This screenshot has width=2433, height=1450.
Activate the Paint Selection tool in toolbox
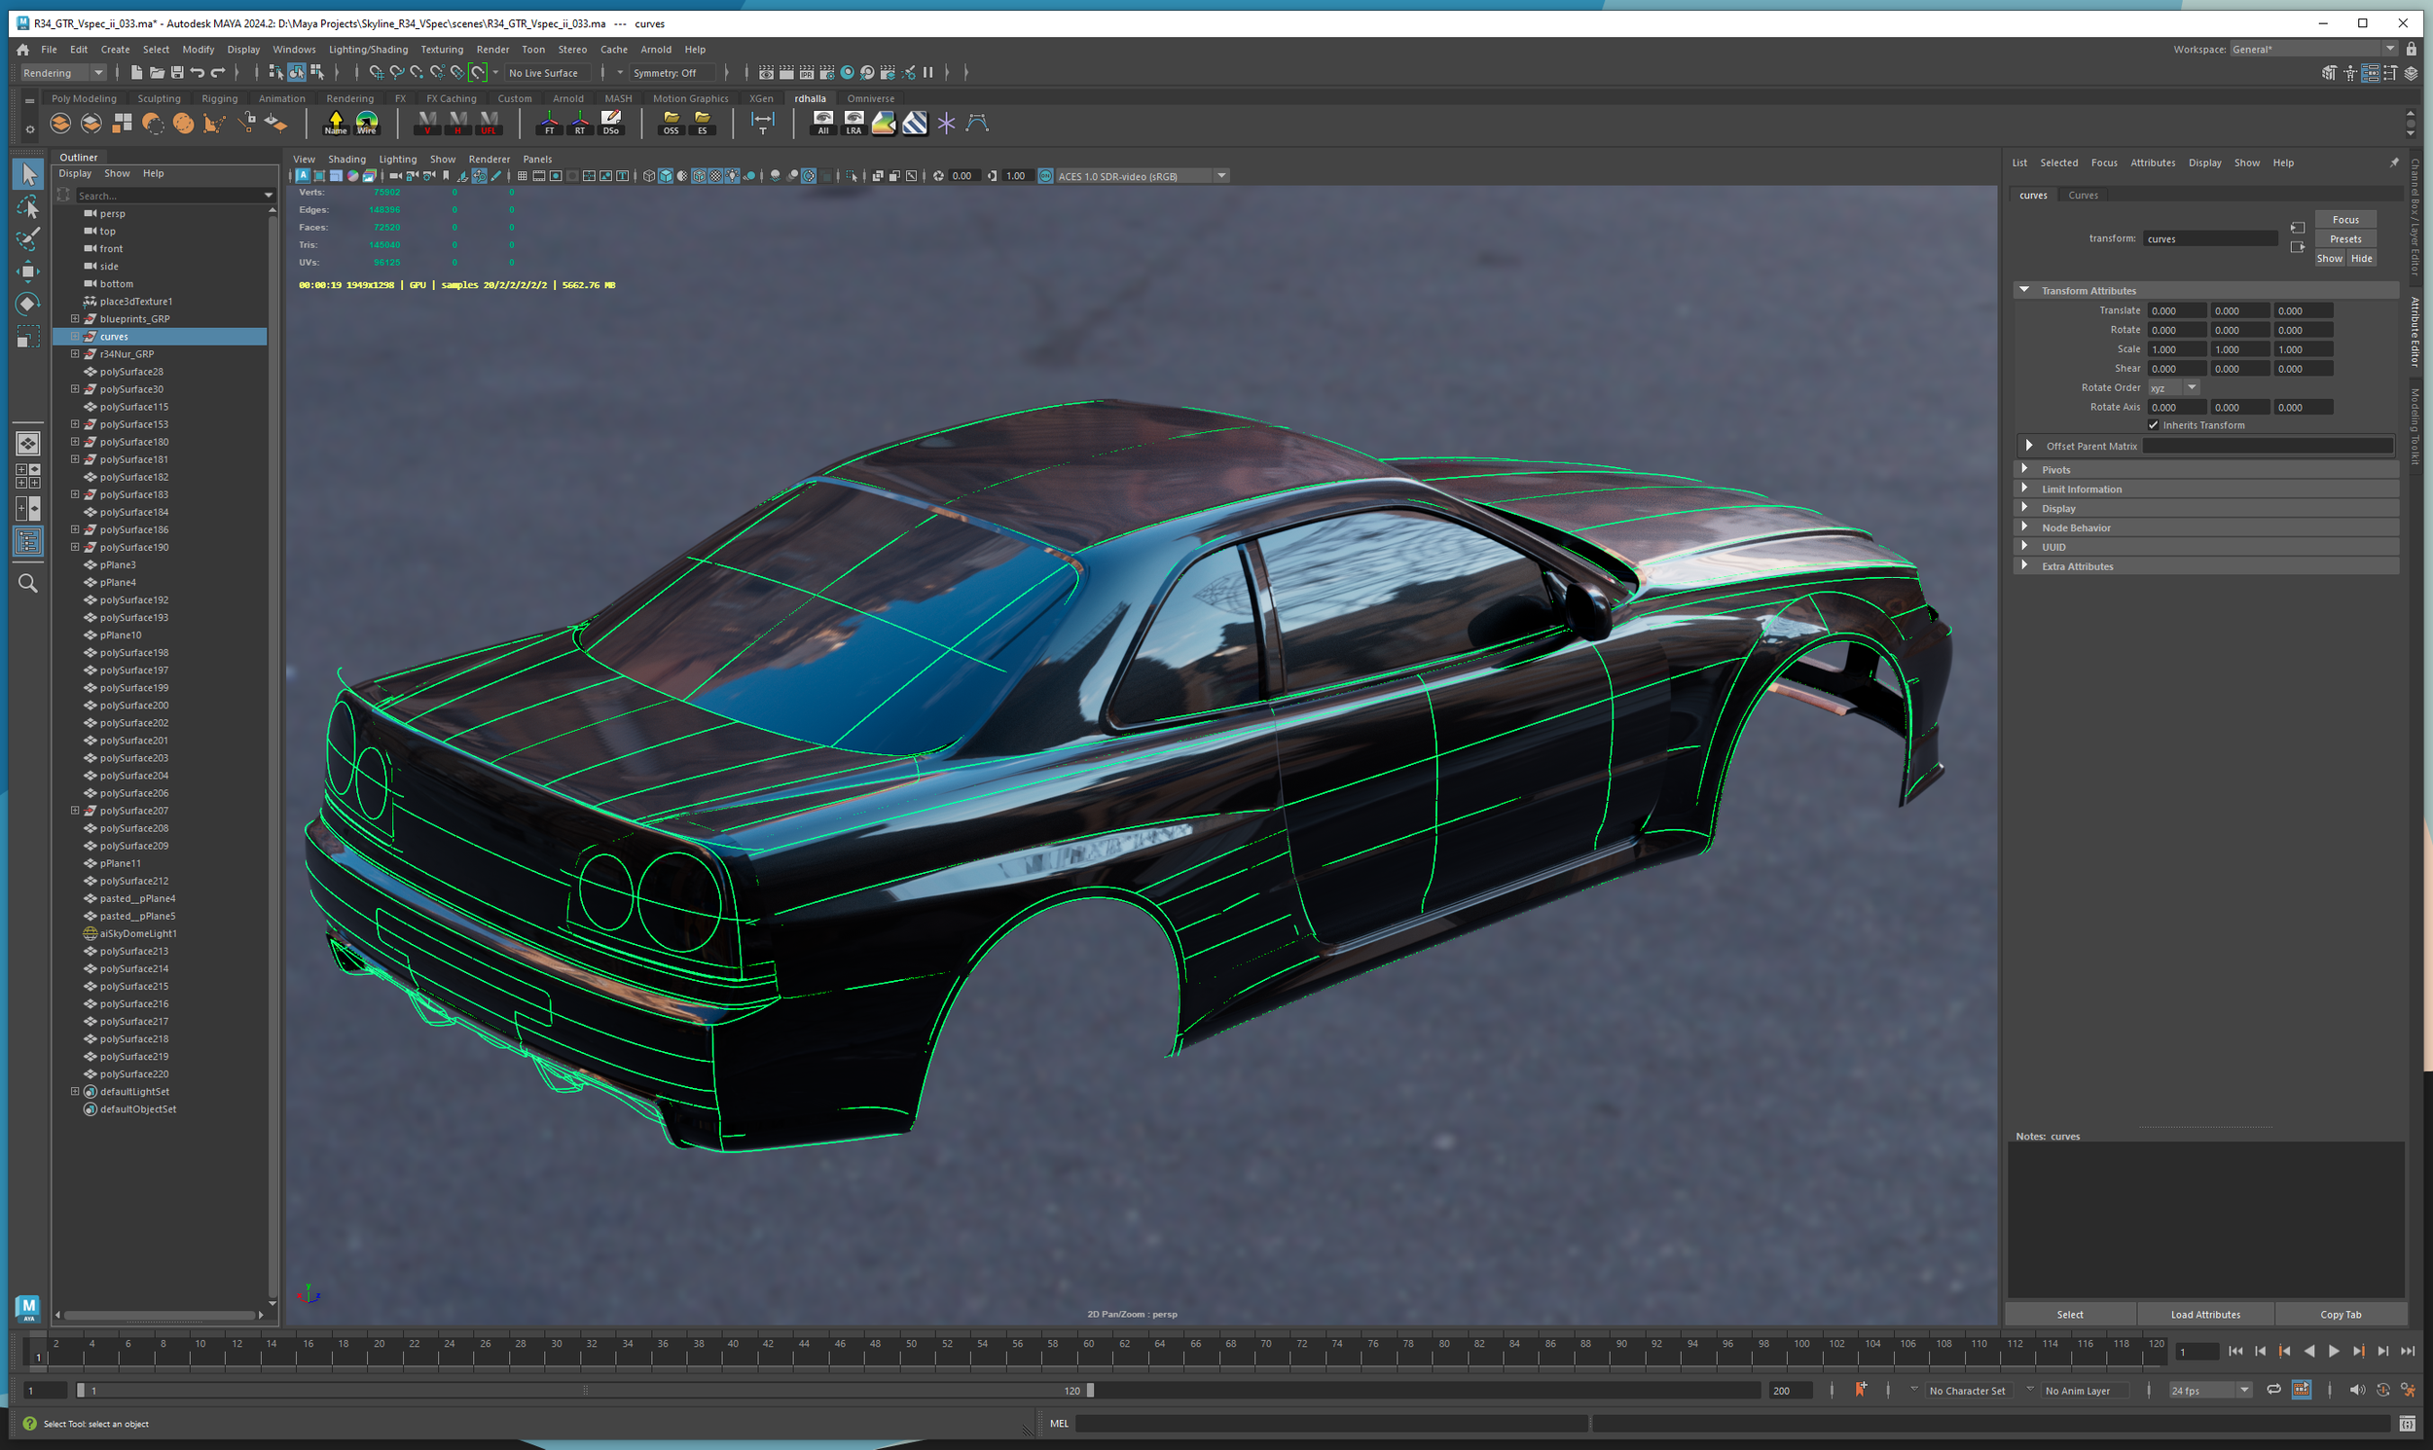(x=28, y=238)
